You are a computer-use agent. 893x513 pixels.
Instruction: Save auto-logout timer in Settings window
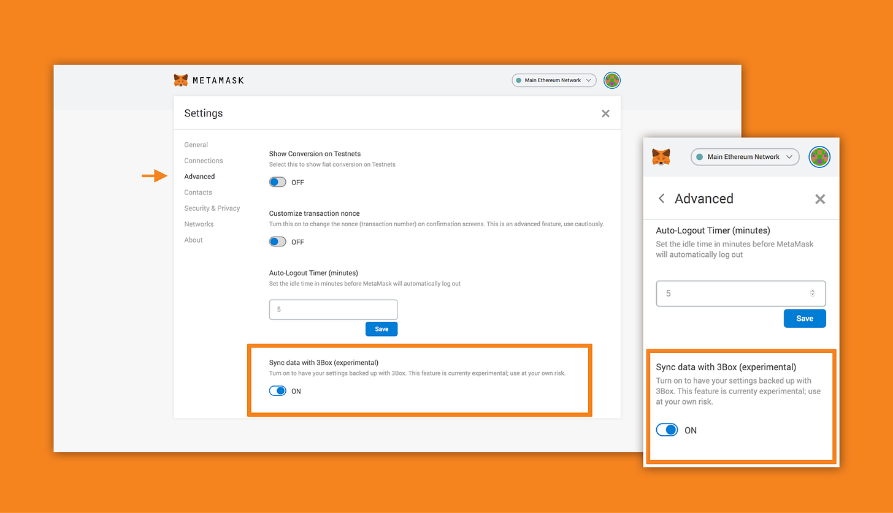tap(381, 329)
